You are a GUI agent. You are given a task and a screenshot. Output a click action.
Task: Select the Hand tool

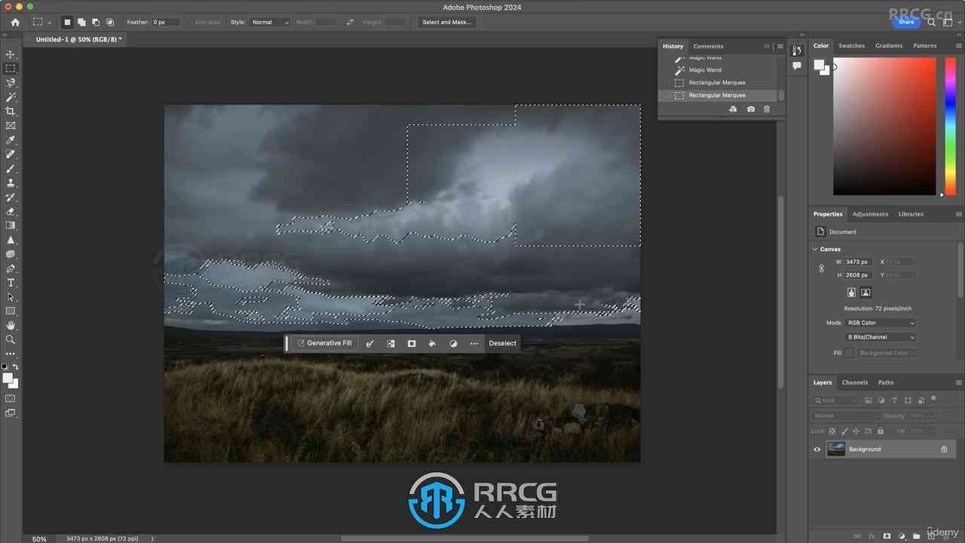click(11, 326)
